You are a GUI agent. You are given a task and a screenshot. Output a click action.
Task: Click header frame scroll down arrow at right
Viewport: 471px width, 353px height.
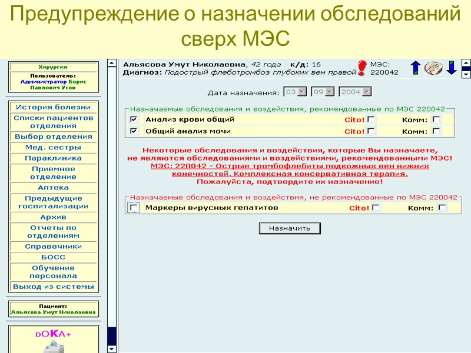466,74
